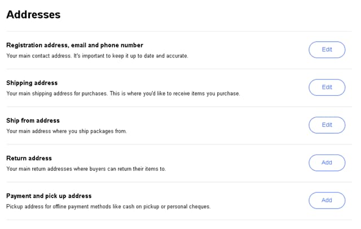Click the Shipping address section title

point(32,83)
